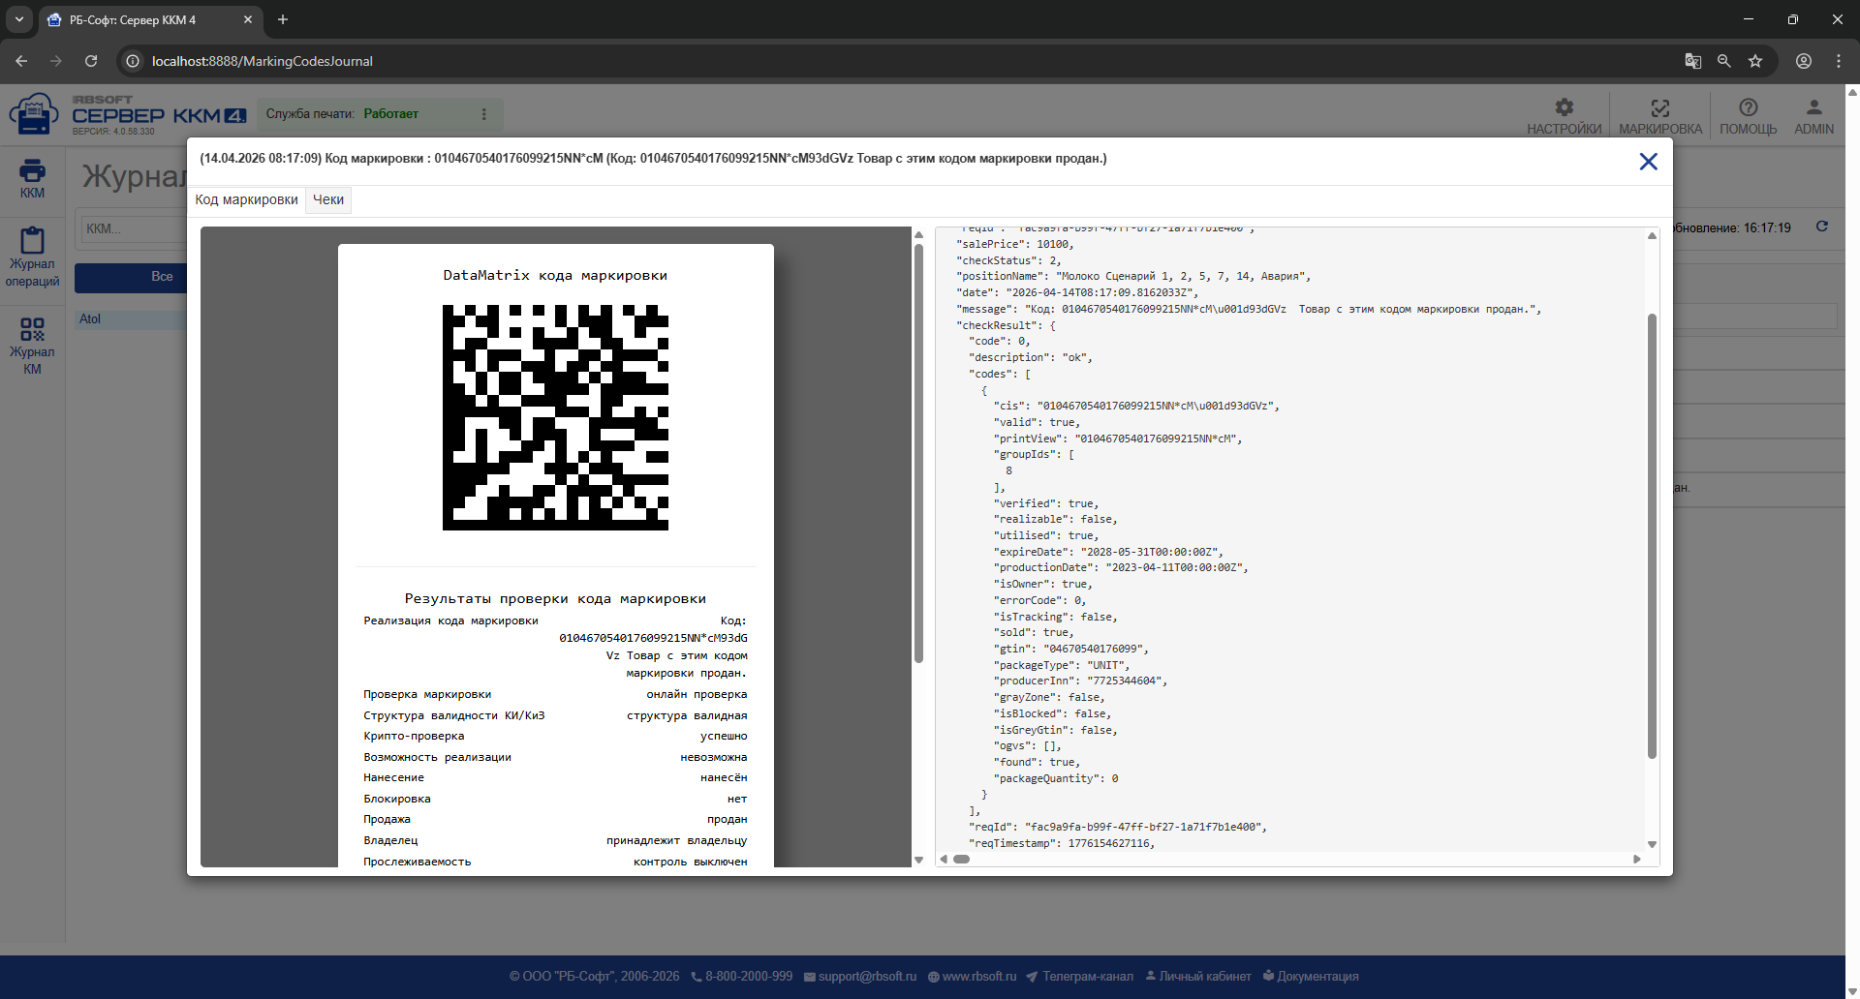The image size is (1860, 999).
Task: Open the Телеграм-канал footer link
Action: [x=1079, y=976]
